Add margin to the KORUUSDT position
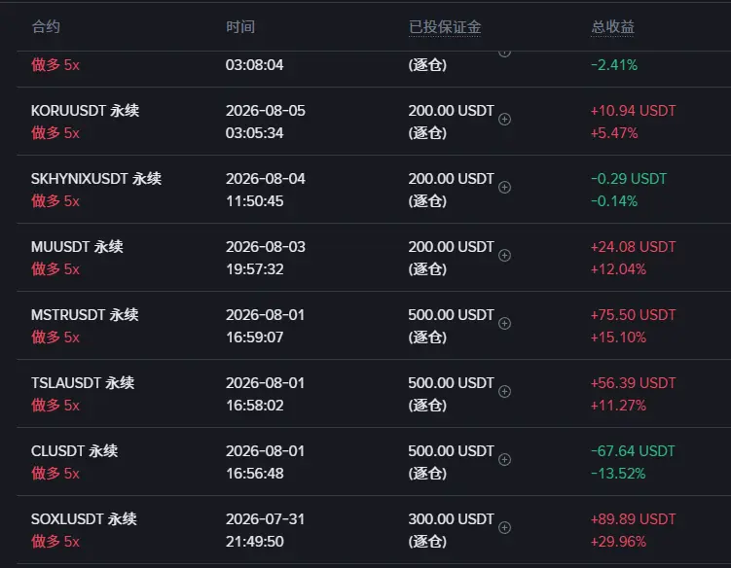This screenshot has width=731, height=568. click(x=504, y=120)
